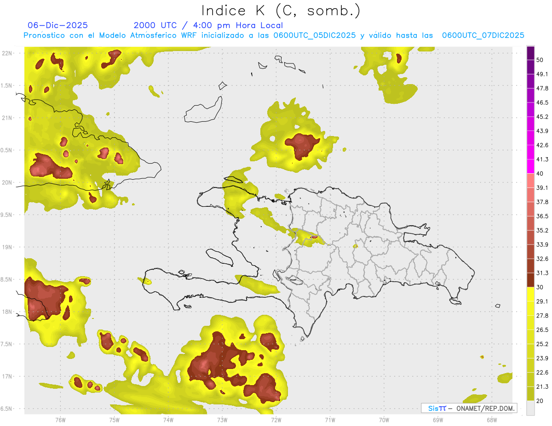Click the "22.6" legend value
This screenshot has height=426, width=552.
click(x=542, y=373)
